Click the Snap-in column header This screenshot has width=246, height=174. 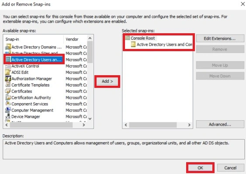[x=34, y=39]
